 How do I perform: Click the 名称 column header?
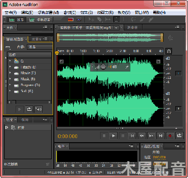point(30,55)
